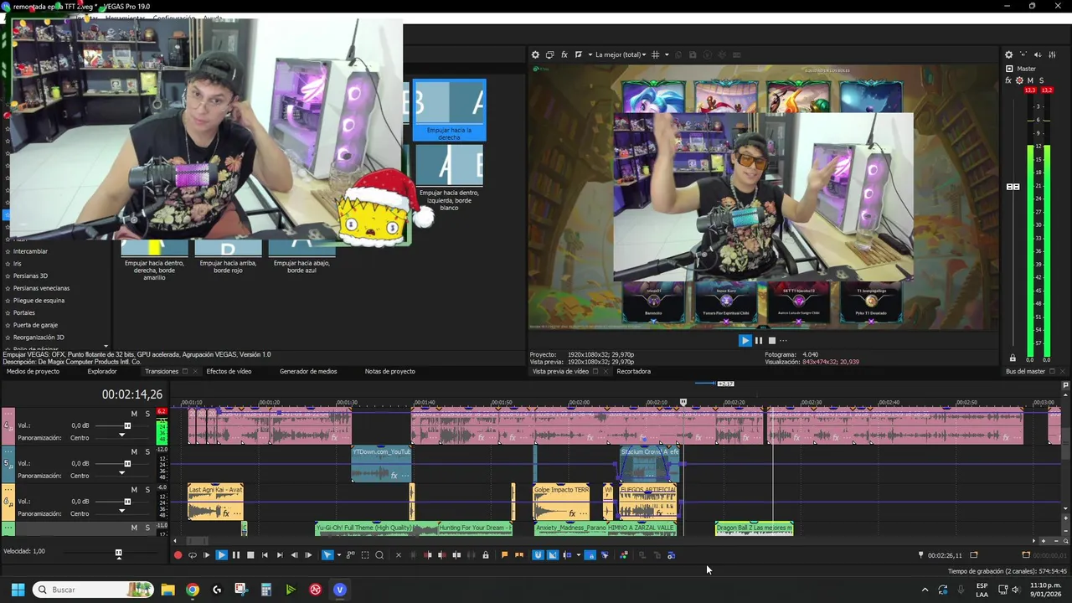This screenshot has width=1072, height=603.
Task: Open Video Output FX in preview toolbar
Action: point(564,54)
